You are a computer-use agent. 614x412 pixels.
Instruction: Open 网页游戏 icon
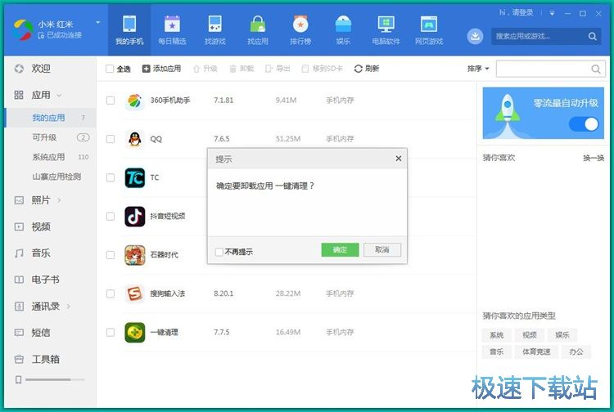coord(428,25)
